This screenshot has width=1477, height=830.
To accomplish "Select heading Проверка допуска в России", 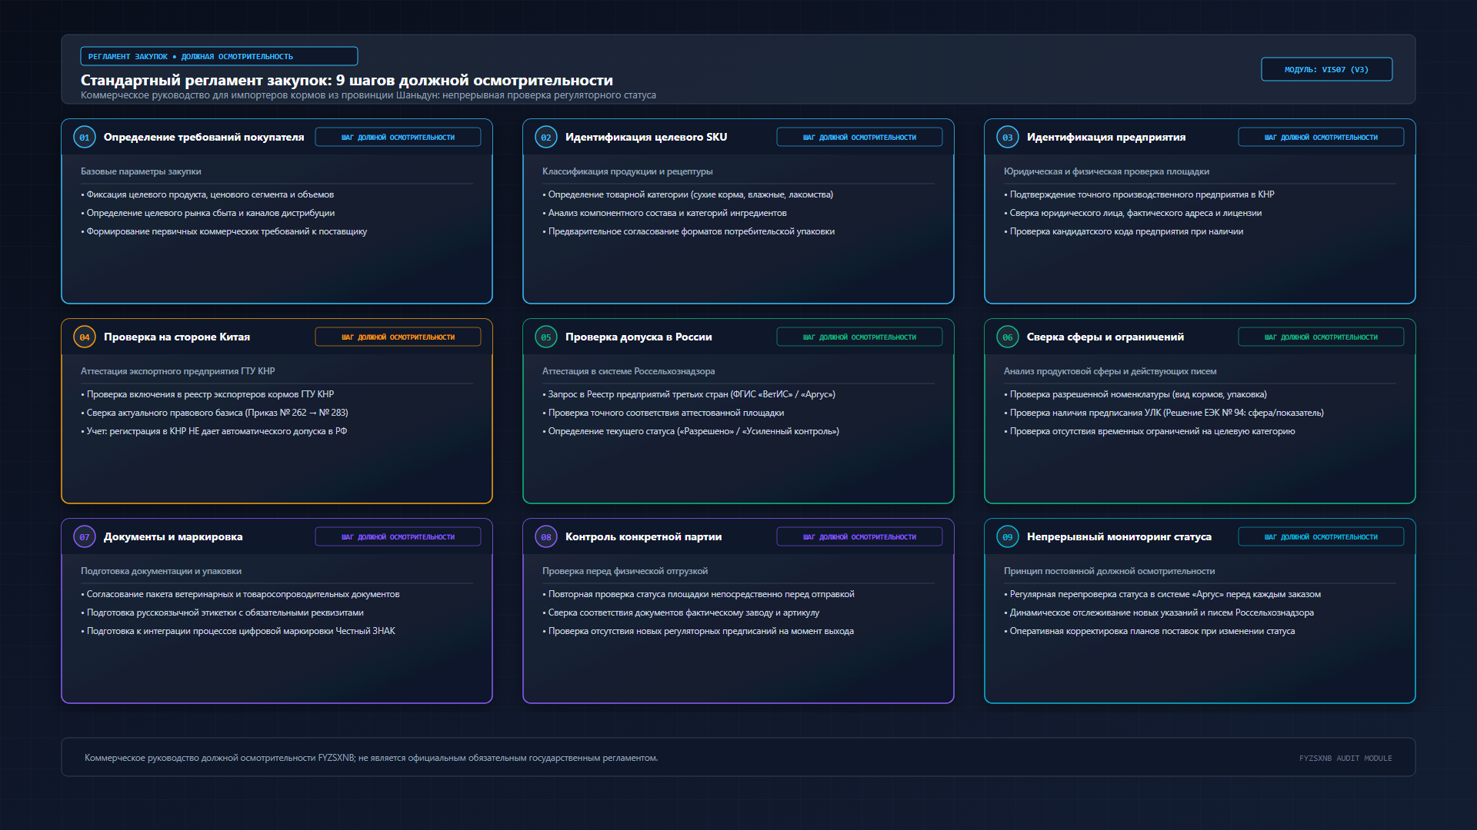I will tap(638, 337).
